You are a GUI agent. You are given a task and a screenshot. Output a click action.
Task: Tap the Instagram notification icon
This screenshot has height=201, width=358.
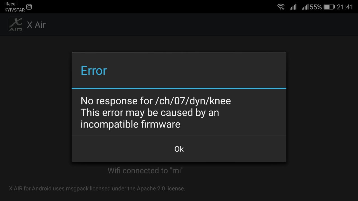tap(29, 7)
